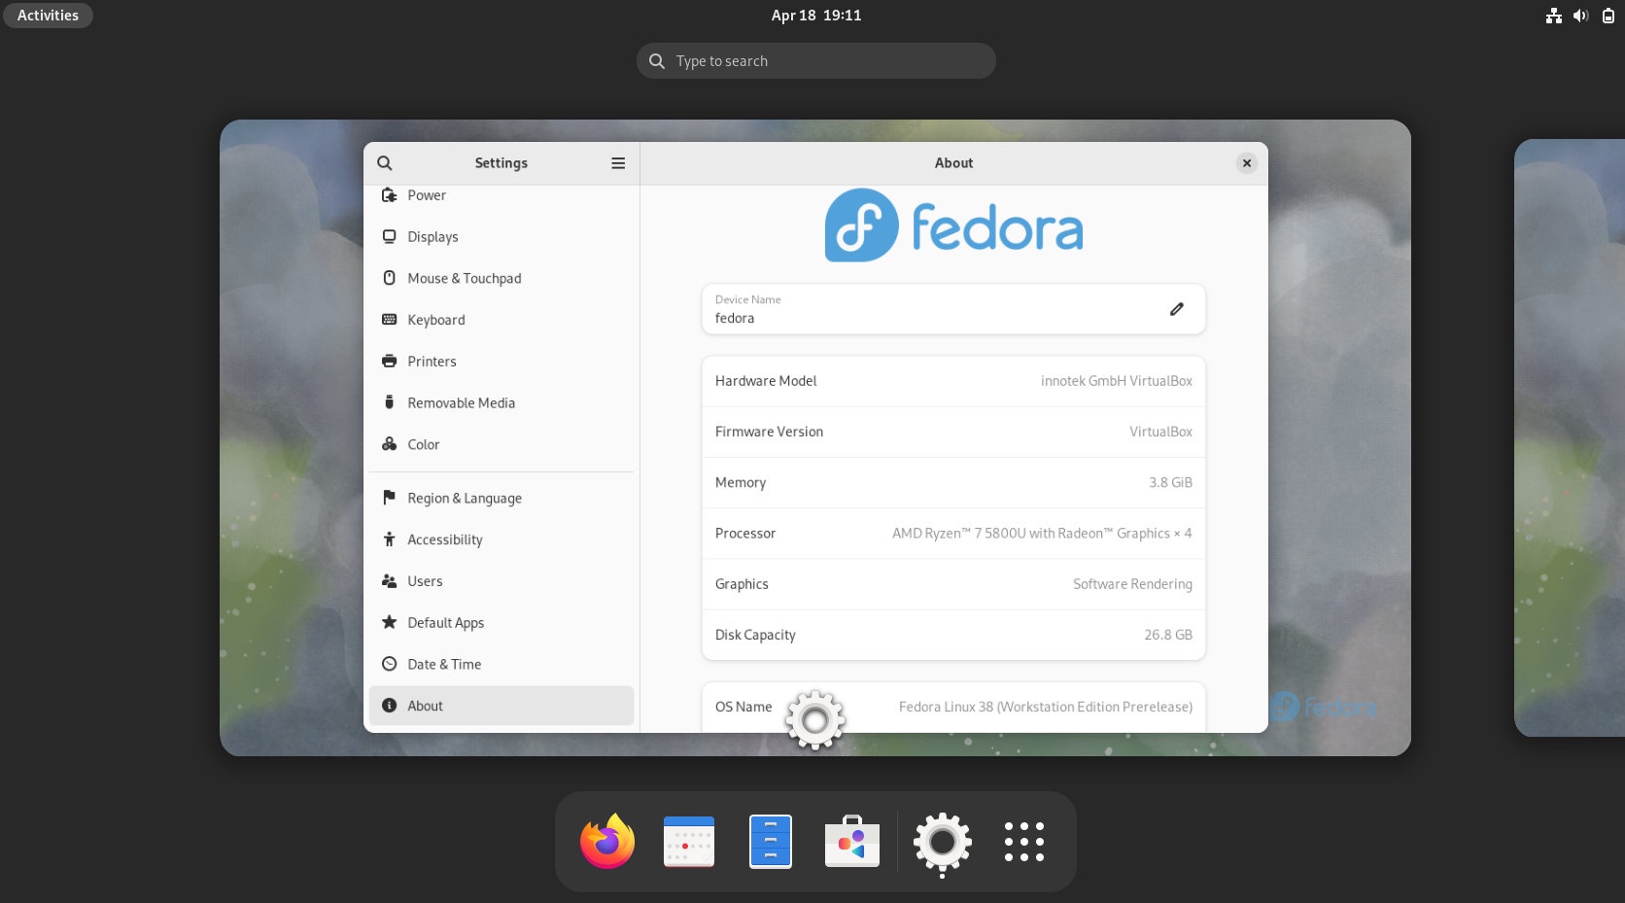Select Displays in the Settings sidebar
Screen dimensions: 1625x903
point(432,236)
